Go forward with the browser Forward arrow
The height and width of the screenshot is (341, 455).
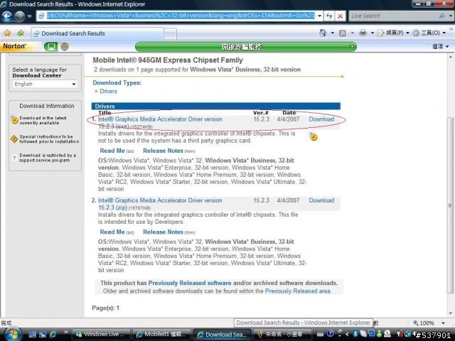pyautogui.click(x=19, y=16)
